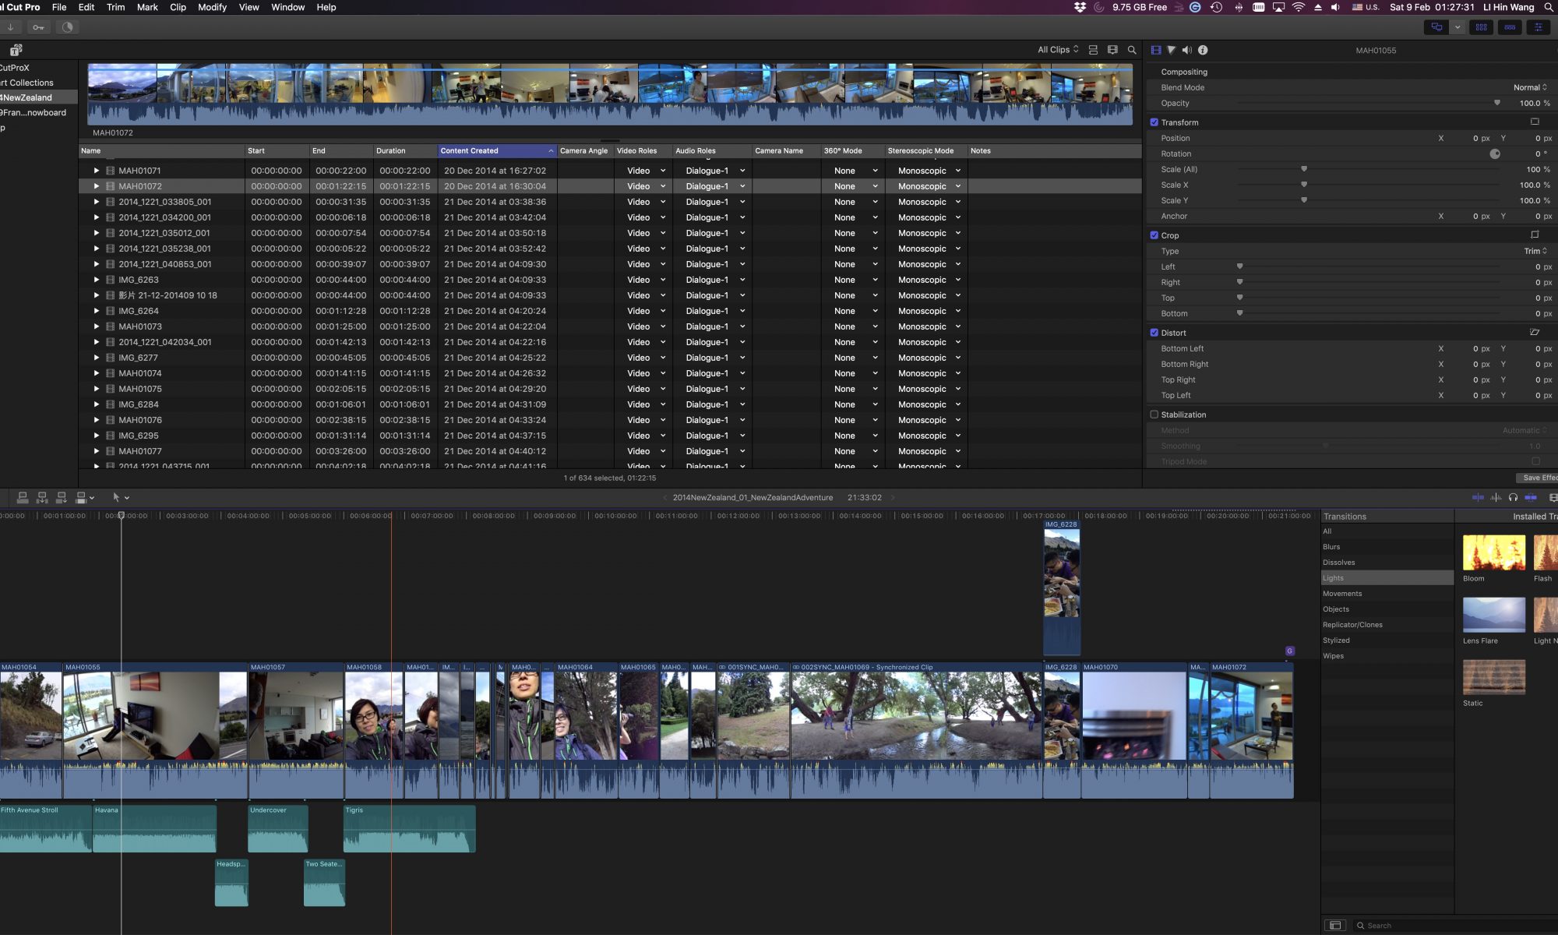Open clip appearance filmstrip options
Screen dimensions: 1558x935
tap(1112, 50)
